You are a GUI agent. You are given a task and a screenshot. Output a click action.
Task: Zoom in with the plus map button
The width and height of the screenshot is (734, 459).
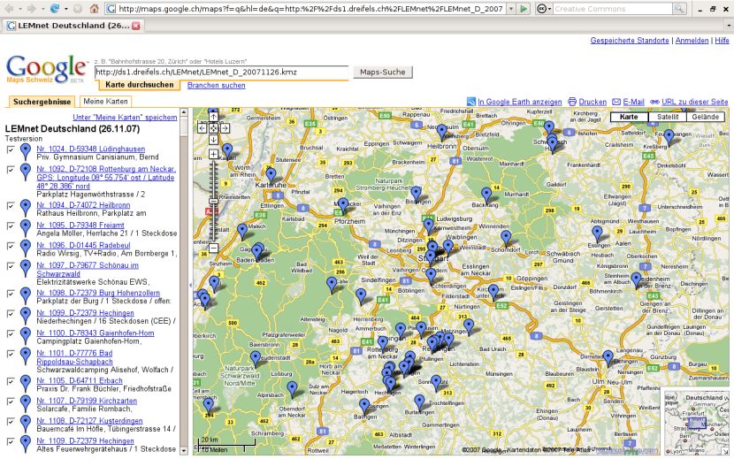213,154
